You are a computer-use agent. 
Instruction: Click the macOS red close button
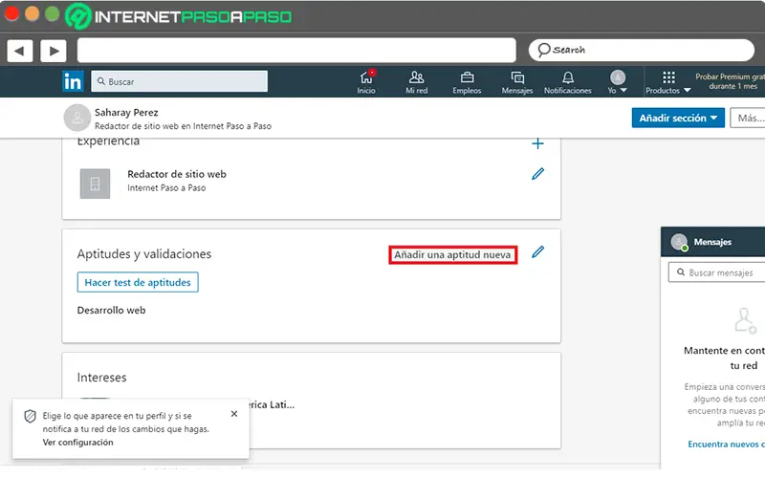point(11,14)
